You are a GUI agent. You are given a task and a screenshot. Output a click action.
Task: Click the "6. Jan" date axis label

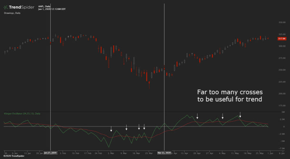click(15, 153)
